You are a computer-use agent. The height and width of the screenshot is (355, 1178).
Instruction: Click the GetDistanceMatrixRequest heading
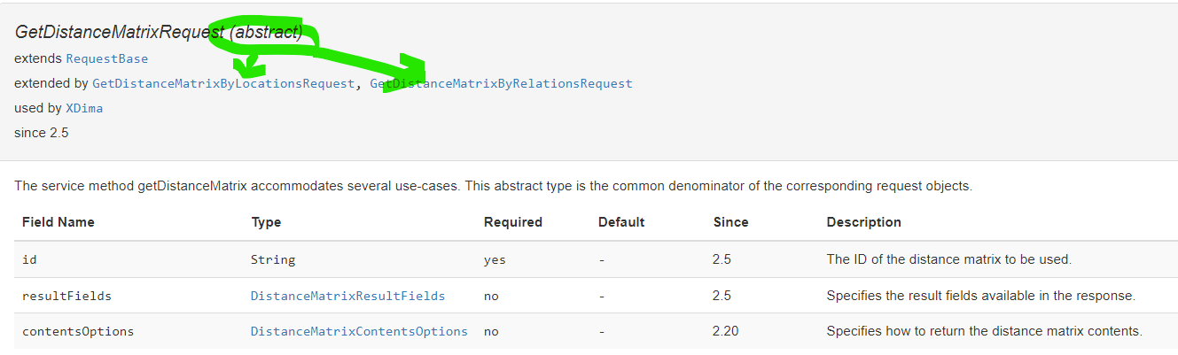pos(120,33)
